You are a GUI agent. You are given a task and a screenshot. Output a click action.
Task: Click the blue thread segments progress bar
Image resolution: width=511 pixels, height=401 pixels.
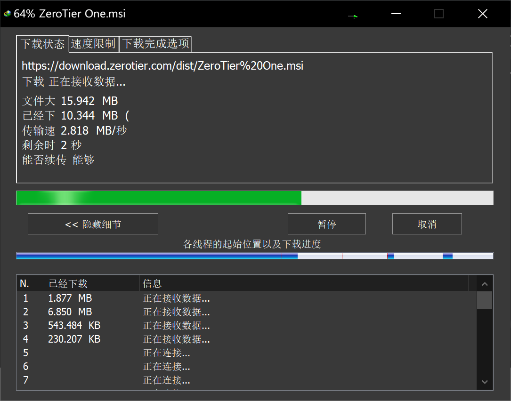(x=254, y=256)
